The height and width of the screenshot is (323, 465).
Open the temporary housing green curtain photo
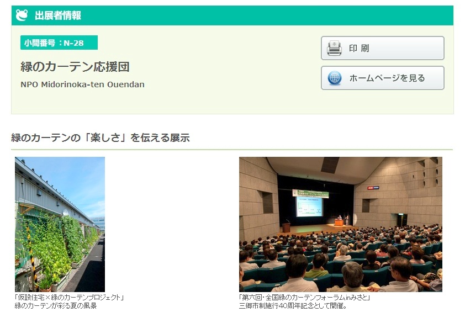60,224
